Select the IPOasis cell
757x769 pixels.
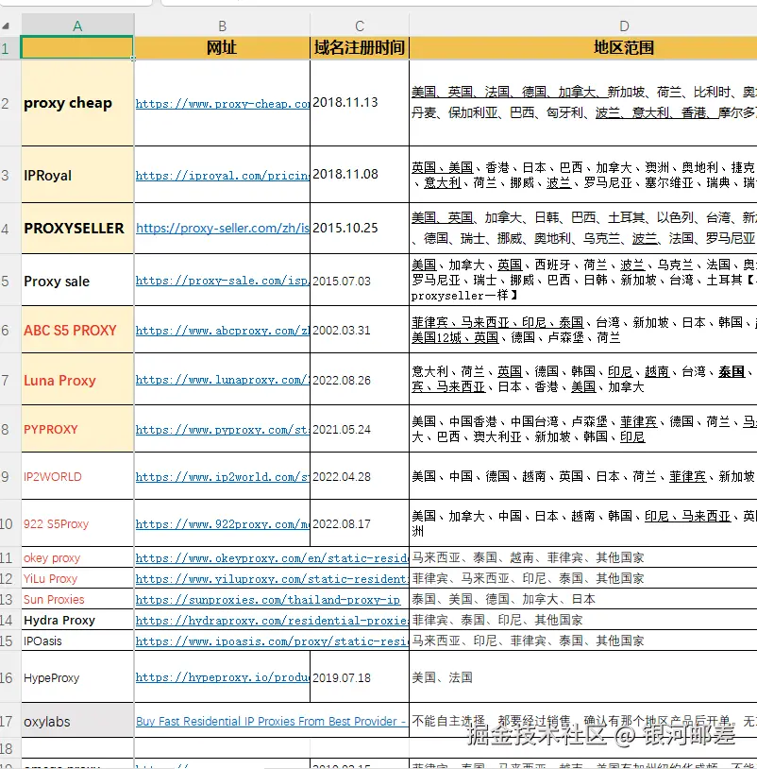[77, 641]
